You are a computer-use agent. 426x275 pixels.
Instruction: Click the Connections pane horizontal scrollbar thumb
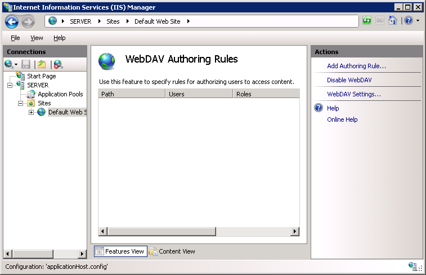(33, 254)
